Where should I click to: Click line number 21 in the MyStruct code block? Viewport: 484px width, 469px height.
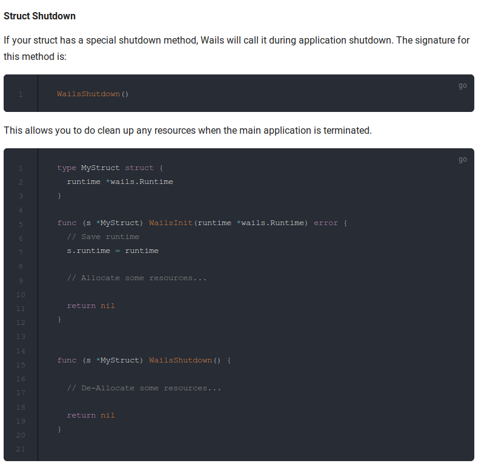click(x=21, y=449)
